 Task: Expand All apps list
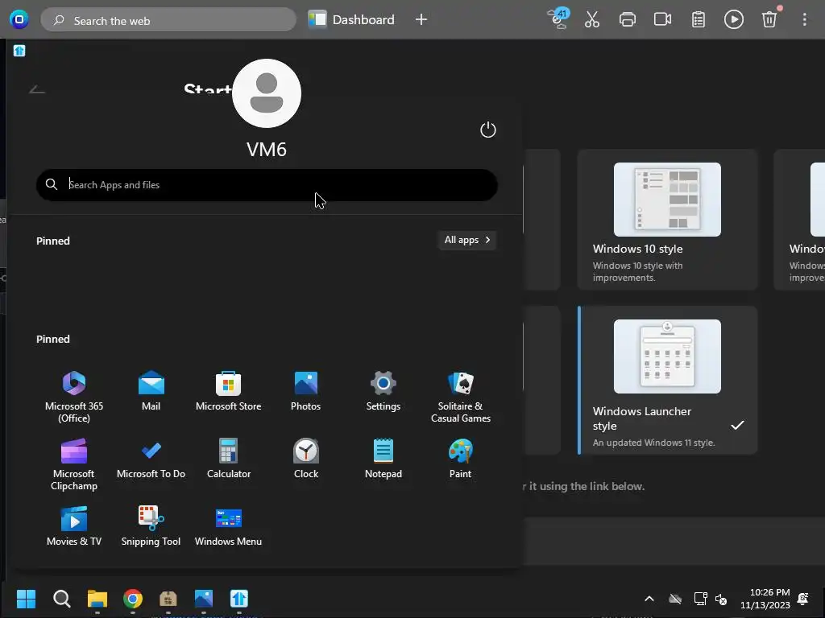466,240
